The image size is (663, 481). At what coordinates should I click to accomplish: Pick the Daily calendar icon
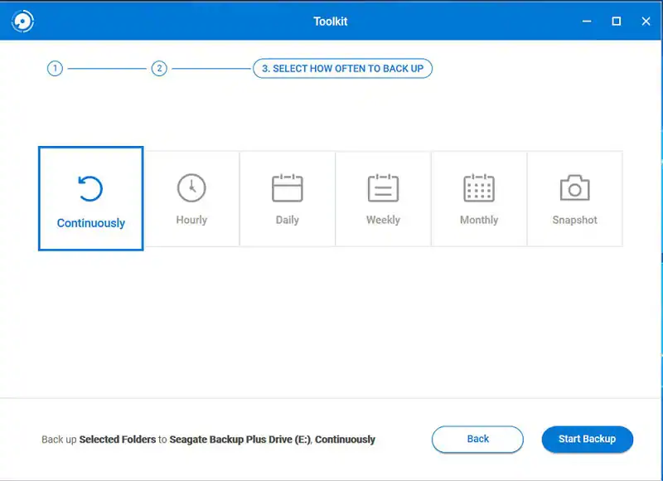click(288, 188)
